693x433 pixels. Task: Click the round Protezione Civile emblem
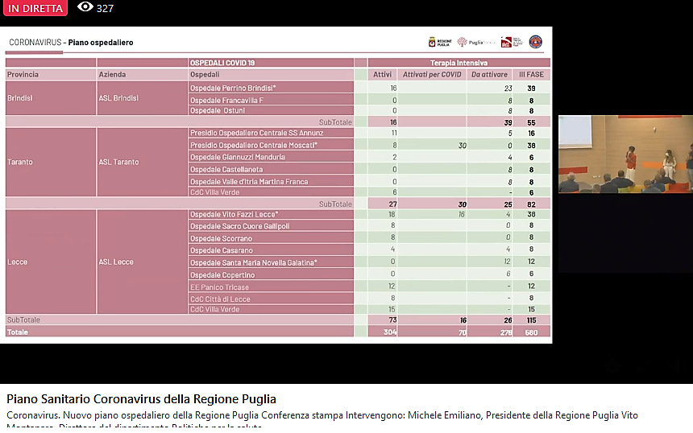[x=535, y=42]
